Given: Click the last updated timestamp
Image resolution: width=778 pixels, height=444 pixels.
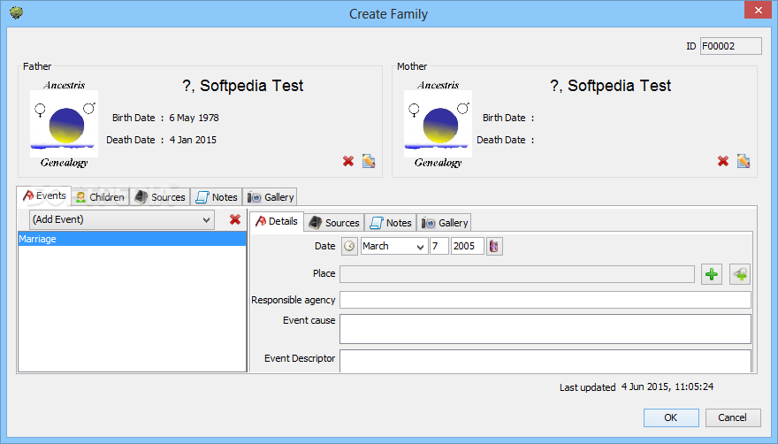Looking at the screenshot, I should pos(667,387).
